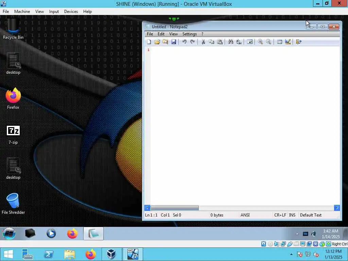Click the INS insert mode indicator
The image size is (348, 261).
click(x=292, y=215)
